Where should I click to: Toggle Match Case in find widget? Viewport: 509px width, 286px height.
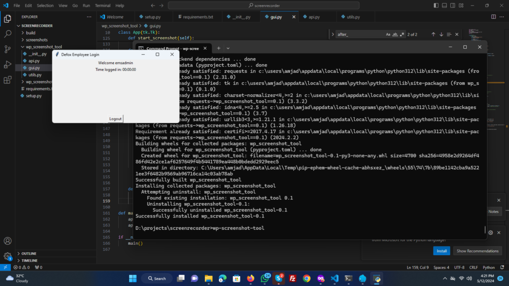pos(388,34)
